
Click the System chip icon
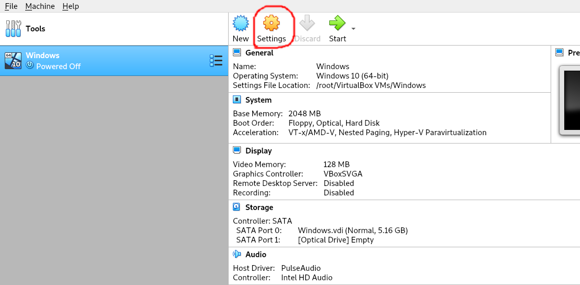[x=237, y=100]
